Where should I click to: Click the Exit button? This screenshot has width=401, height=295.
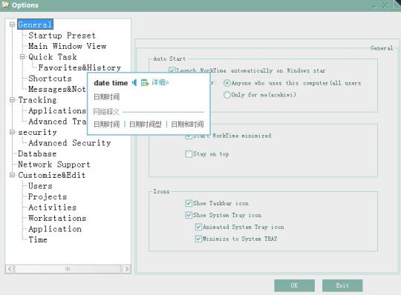(x=342, y=285)
